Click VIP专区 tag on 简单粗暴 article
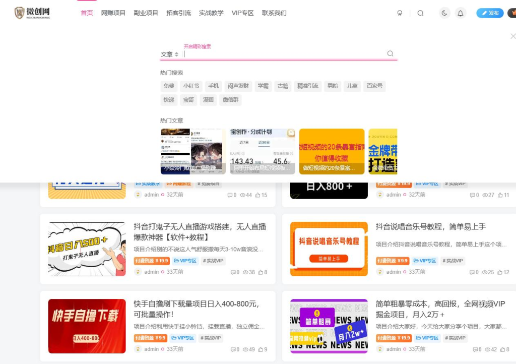 point(427,338)
